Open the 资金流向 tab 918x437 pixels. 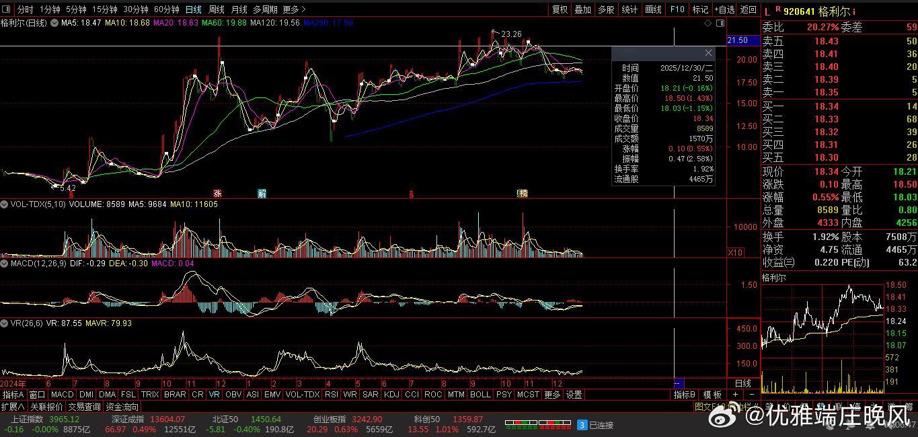(x=122, y=407)
